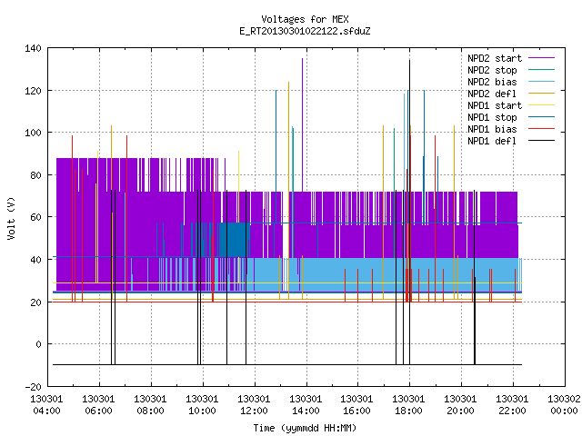Click the tall black spike at 18:00
This screenshot has height=436, width=582.
[409, 212]
